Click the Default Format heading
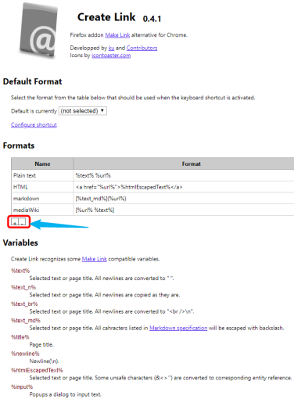 (x=33, y=81)
